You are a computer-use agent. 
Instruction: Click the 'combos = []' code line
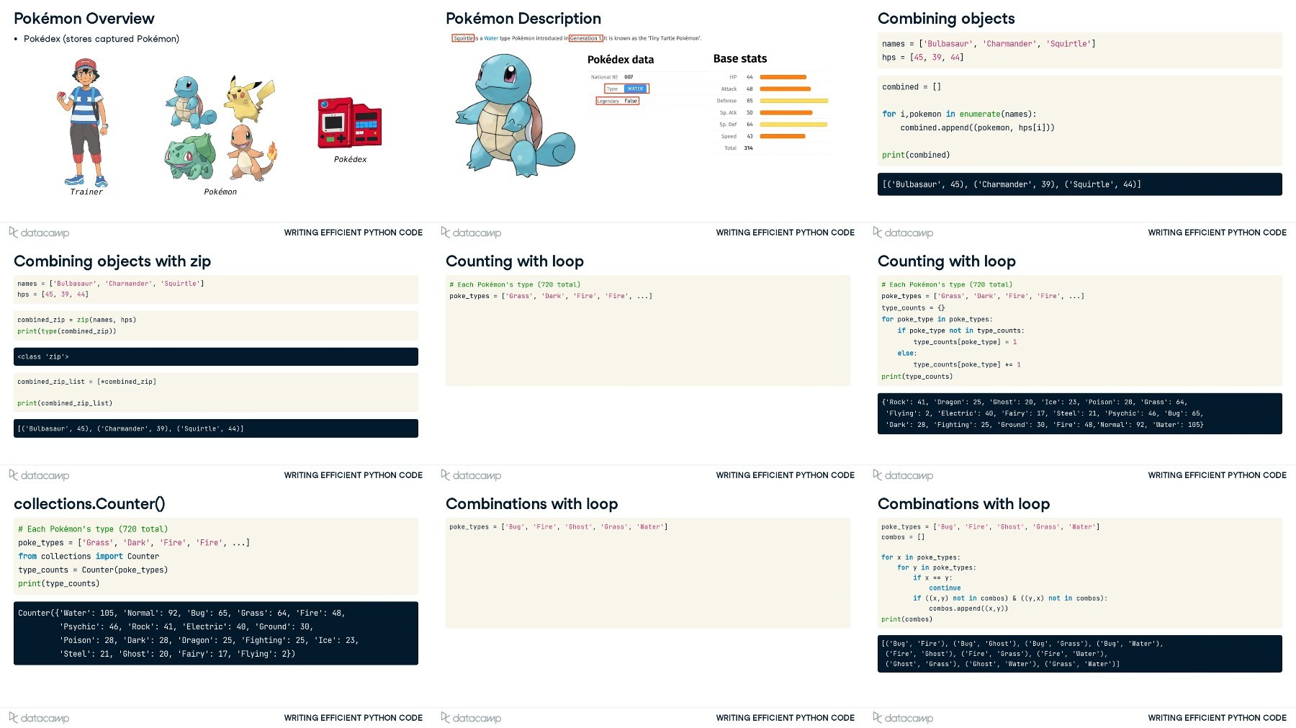[903, 537]
